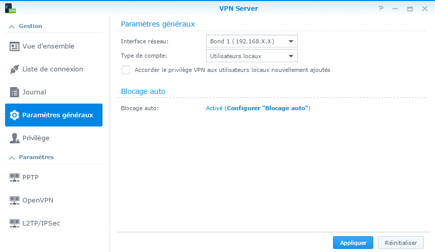Screen dimensions: 435x252
Task: Click the Vue d'ensemble overview icon
Action: point(14,46)
